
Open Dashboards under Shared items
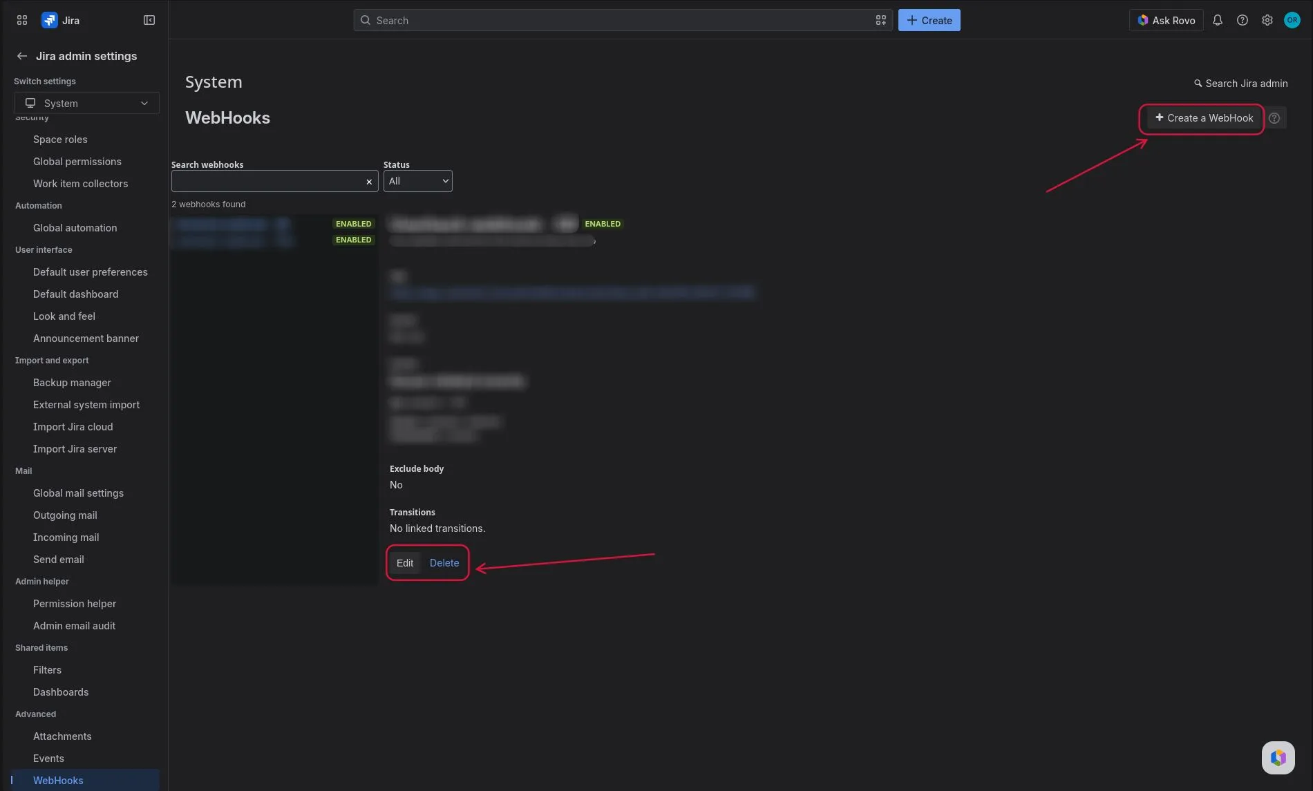click(x=61, y=692)
